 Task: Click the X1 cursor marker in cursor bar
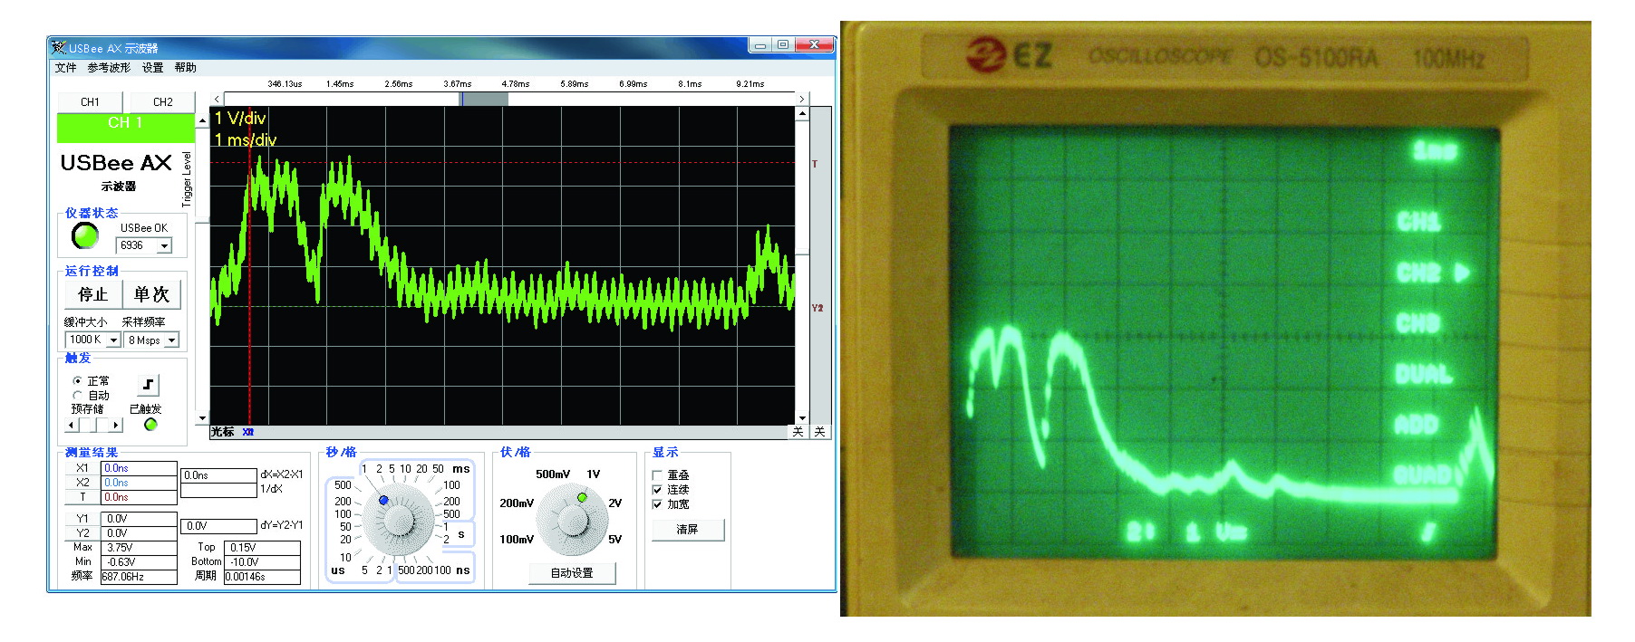(x=248, y=432)
